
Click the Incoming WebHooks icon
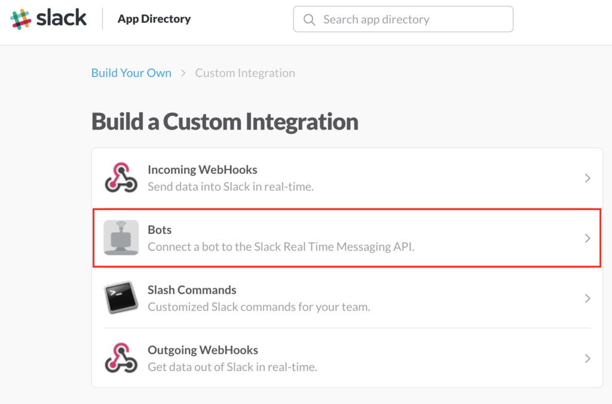pos(121,178)
